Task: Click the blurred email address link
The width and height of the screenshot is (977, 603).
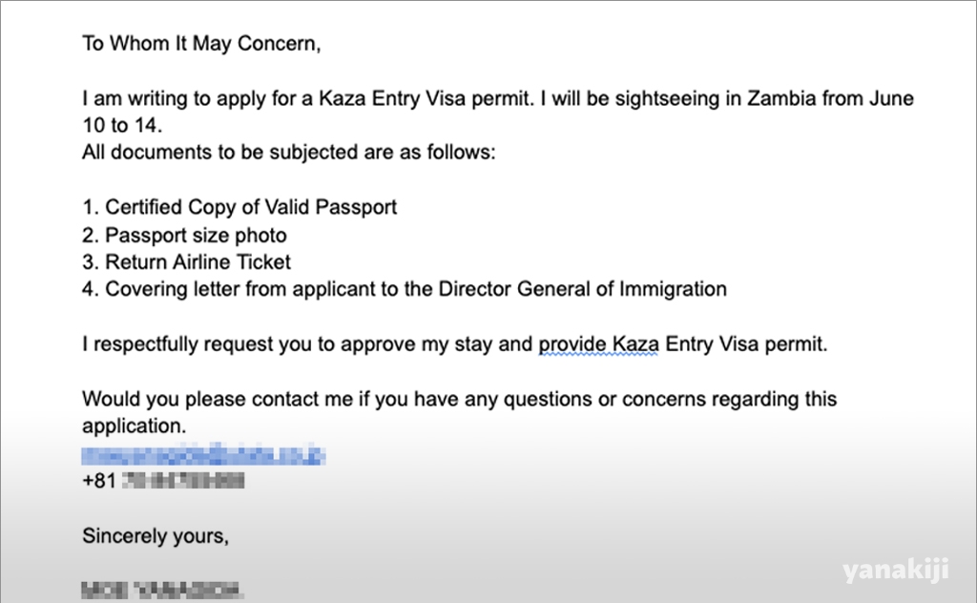Action: click(x=203, y=455)
